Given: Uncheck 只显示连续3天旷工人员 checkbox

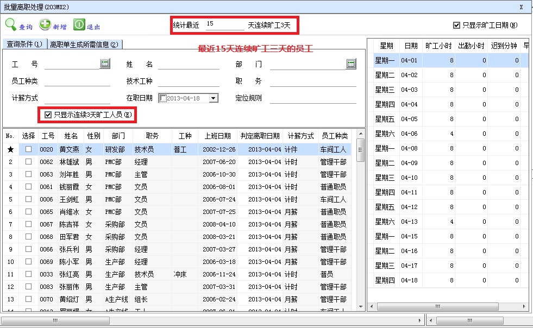Looking at the screenshot, I should 48,115.
